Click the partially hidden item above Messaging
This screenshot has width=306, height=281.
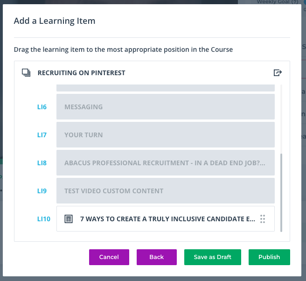point(166,88)
